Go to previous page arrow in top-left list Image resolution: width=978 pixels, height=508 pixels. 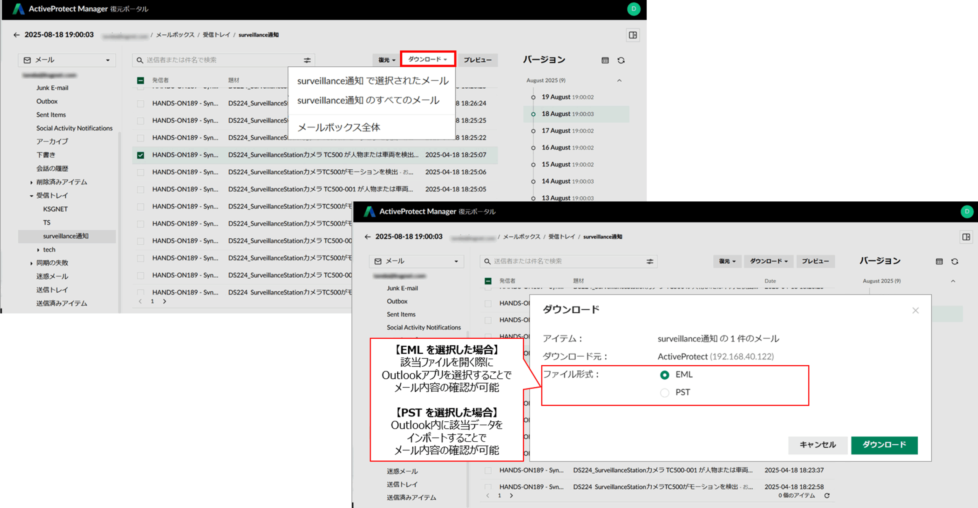pyautogui.click(x=140, y=301)
